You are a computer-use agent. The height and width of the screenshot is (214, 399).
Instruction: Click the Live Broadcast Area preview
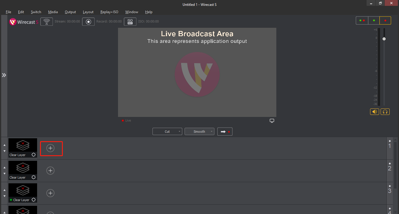tap(197, 72)
